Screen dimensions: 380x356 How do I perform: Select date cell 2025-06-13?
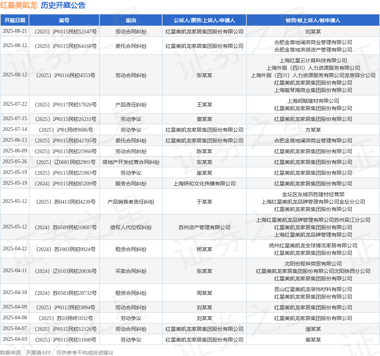15,140
